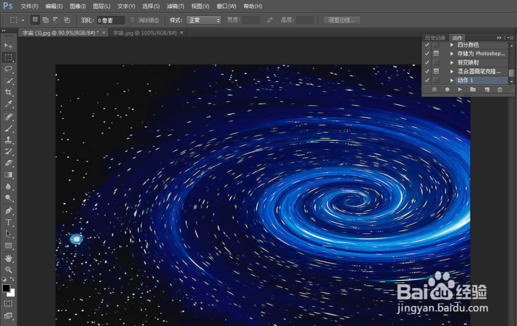The image size is (517, 326).
Task: Toggle dialog box for 混合器画笔克隆 action
Action: (436, 71)
